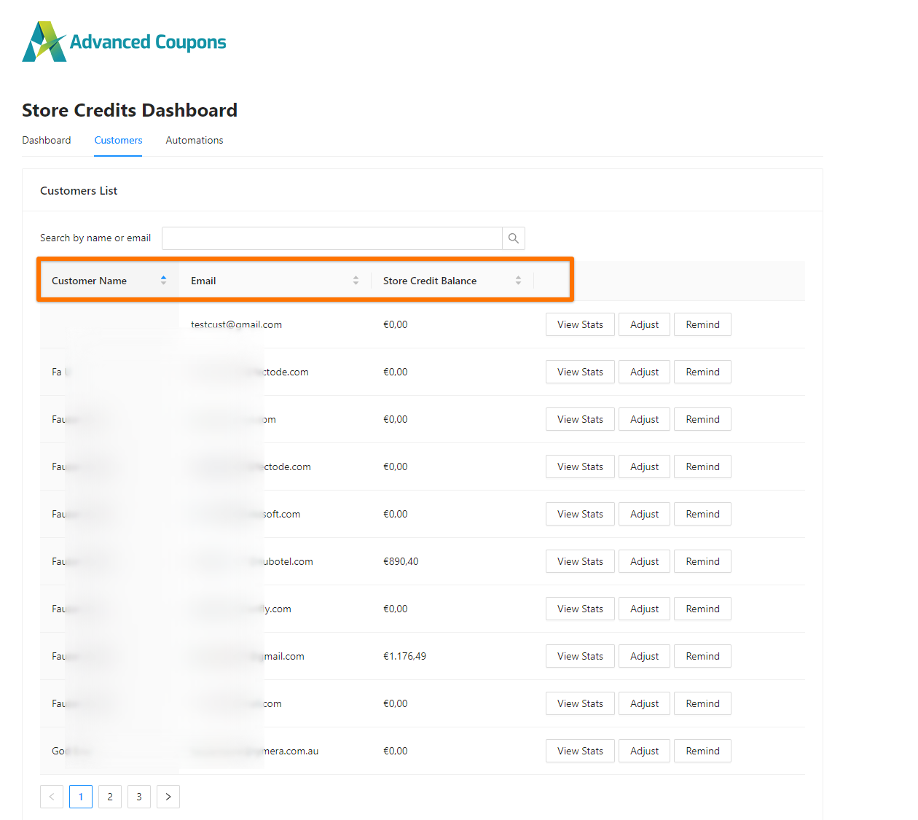
Task: Select the Customers tab
Action: [117, 140]
